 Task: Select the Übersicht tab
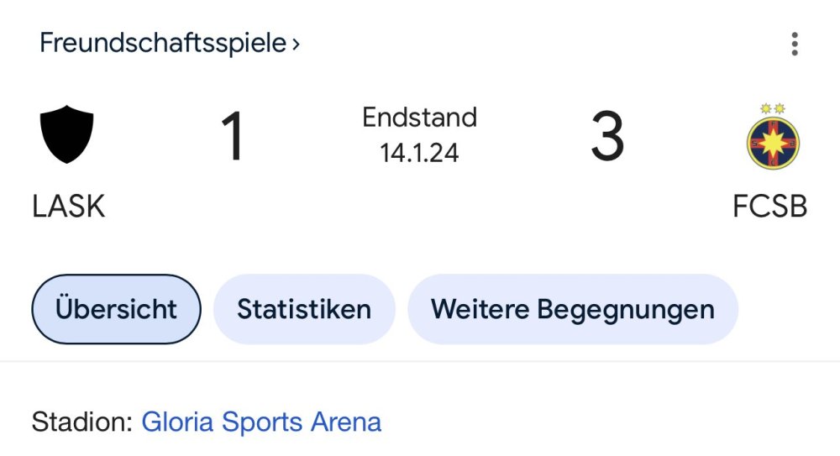116,309
